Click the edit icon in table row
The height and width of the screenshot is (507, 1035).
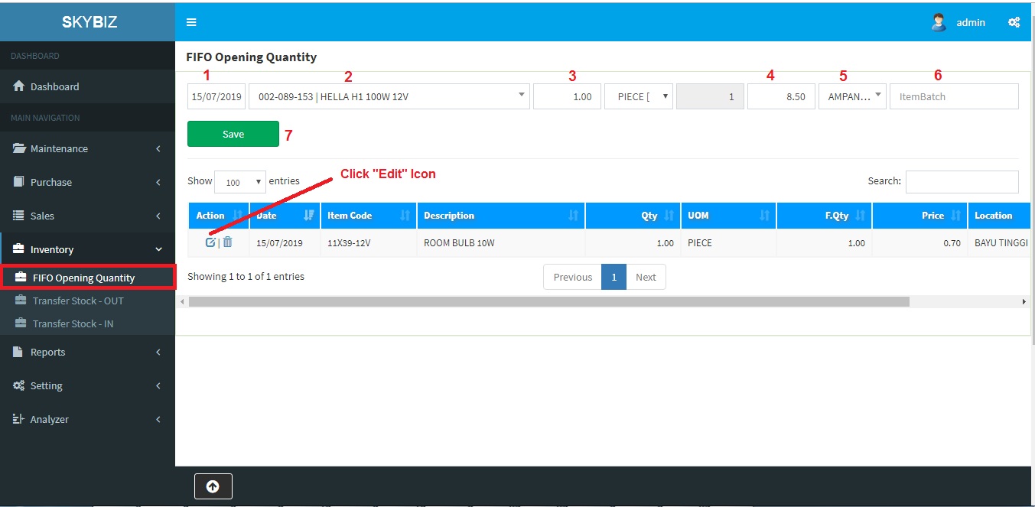(x=210, y=242)
